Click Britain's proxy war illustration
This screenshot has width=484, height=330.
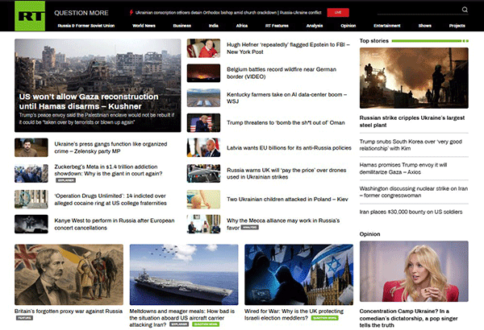[x=69, y=274]
